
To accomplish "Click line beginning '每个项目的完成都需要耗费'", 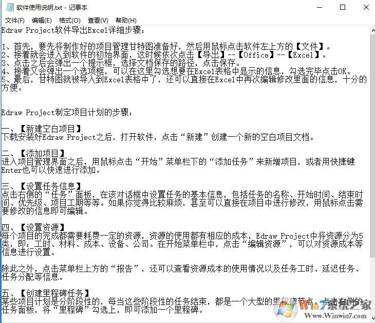I will click(182, 236).
